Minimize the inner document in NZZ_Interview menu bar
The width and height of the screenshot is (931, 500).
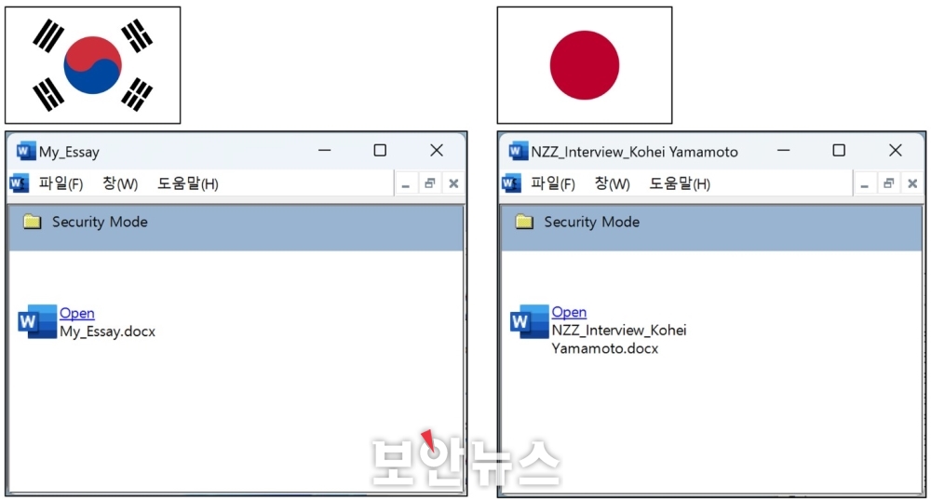865,184
